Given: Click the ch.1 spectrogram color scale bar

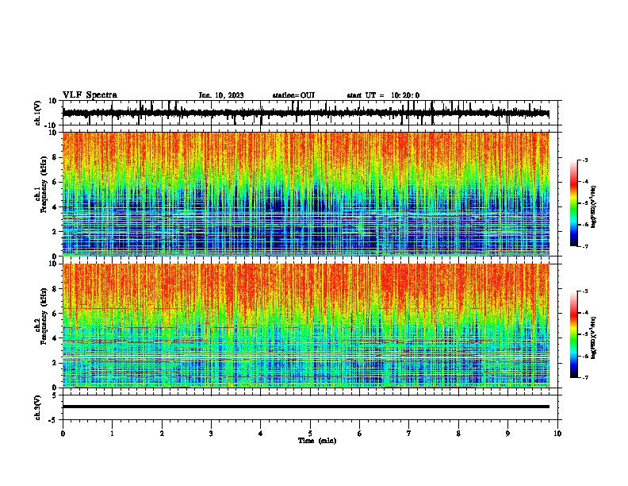Looking at the screenshot, I should [x=574, y=203].
